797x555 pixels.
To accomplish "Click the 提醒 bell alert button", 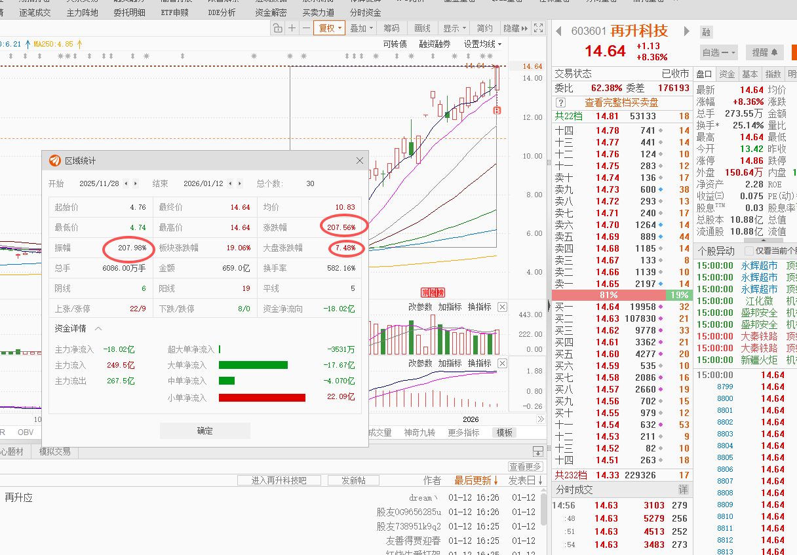I will [764, 52].
